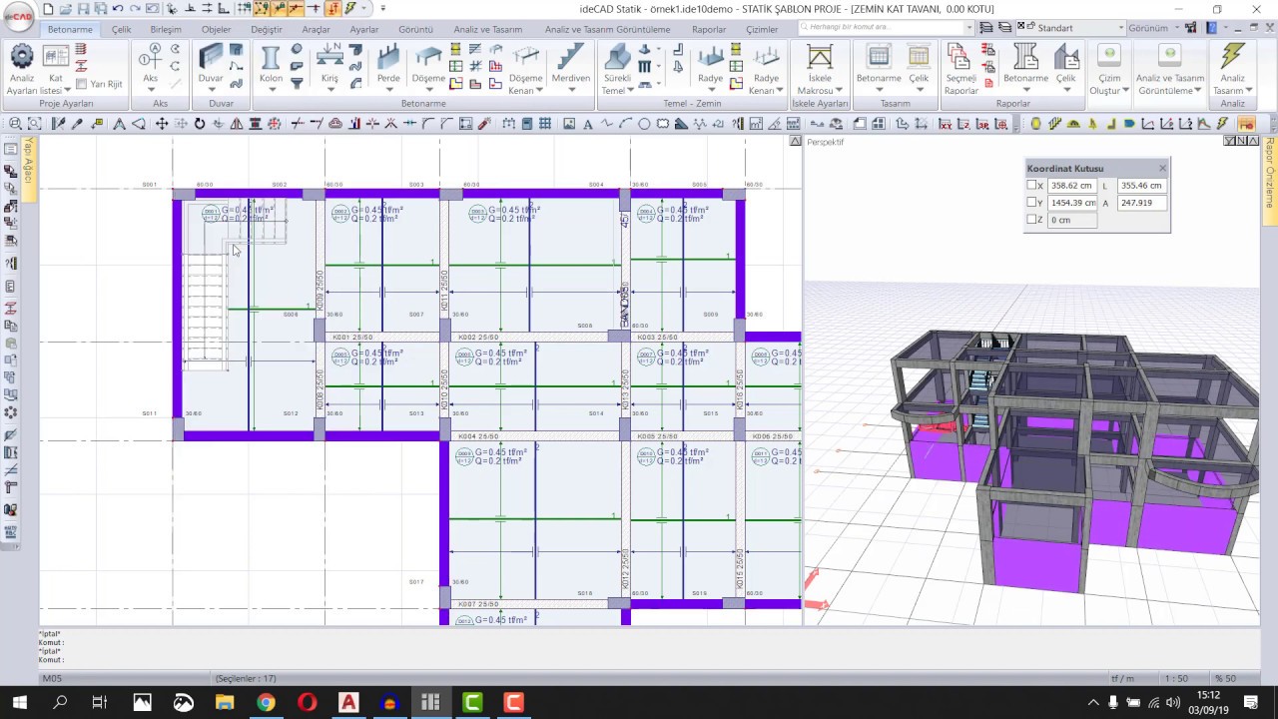The image size is (1278, 719).
Task: Open the Raporlar ribbon tab
Action: [709, 29]
